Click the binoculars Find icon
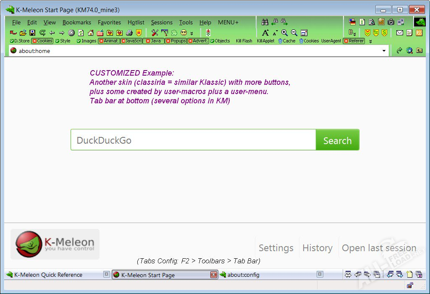 point(265,22)
